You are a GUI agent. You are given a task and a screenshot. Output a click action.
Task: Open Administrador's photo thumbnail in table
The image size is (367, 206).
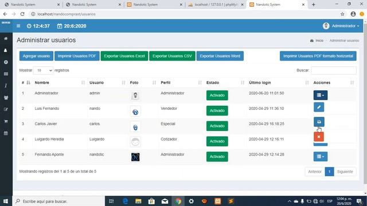(135, 96)
